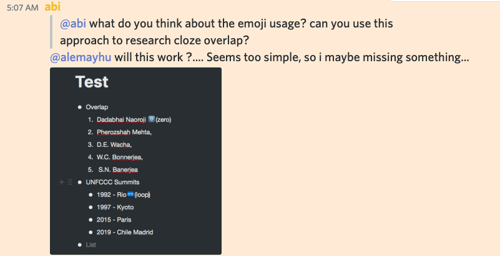The image size is (500, 256).
Task: Click the S.N. Banerjea list entry
Action: tap(118, 170)
